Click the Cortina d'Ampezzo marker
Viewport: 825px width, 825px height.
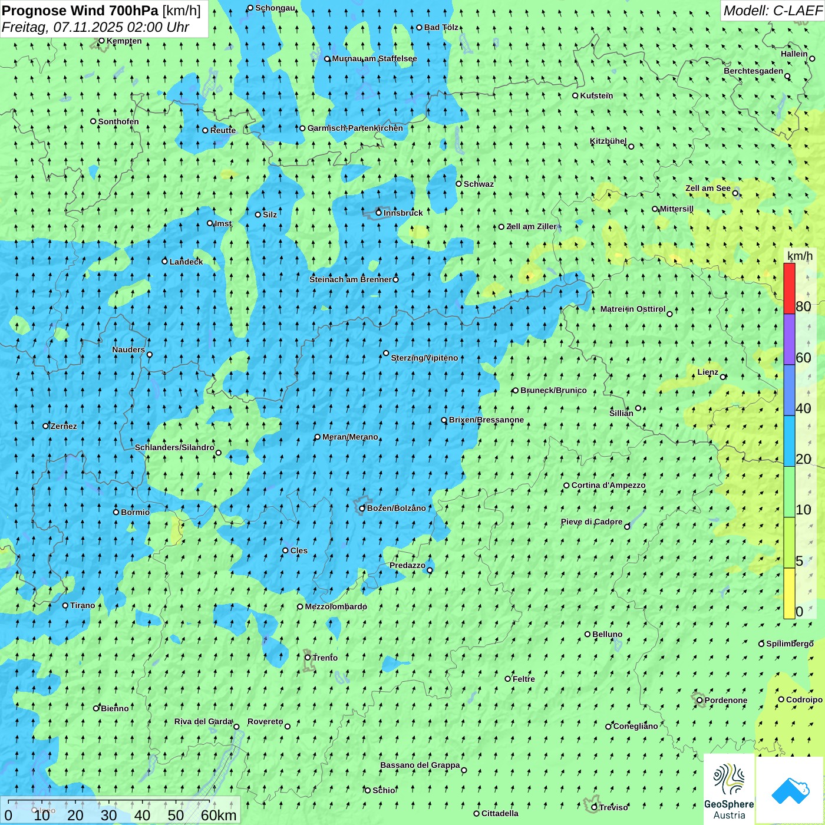click(567, 486)
